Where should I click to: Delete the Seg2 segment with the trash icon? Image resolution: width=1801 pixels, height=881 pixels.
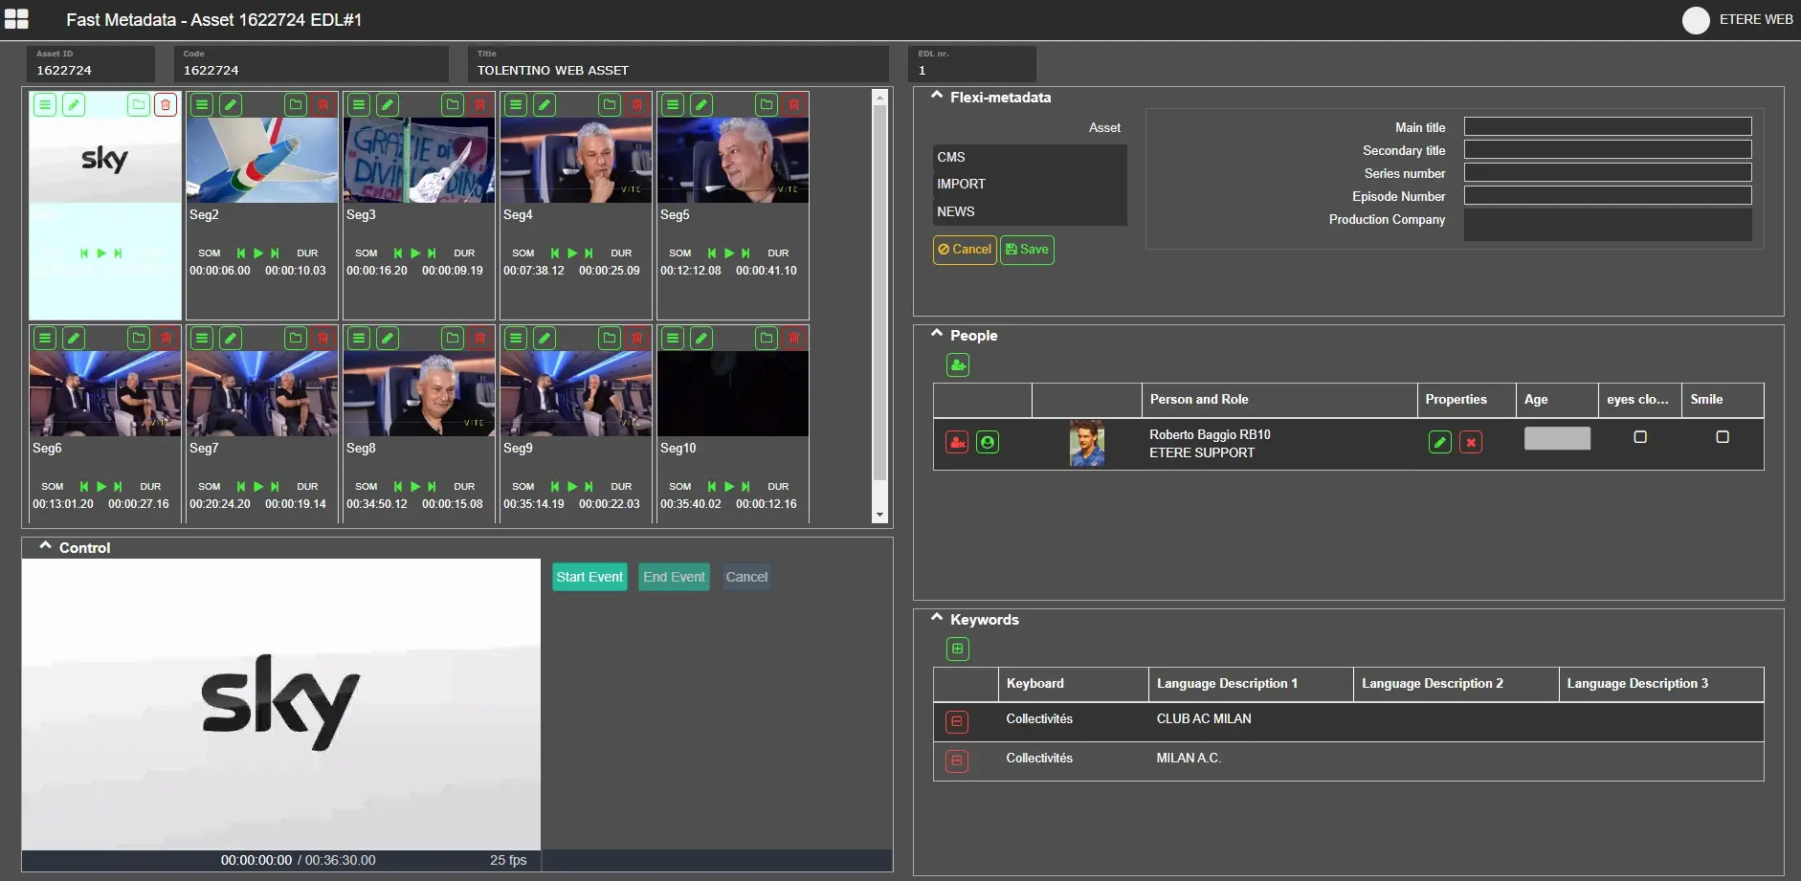322,104
